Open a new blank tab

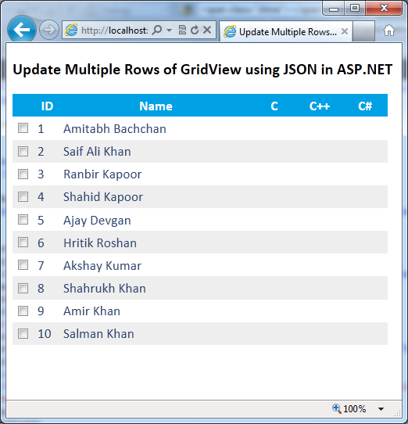click(x=363, y=31)
